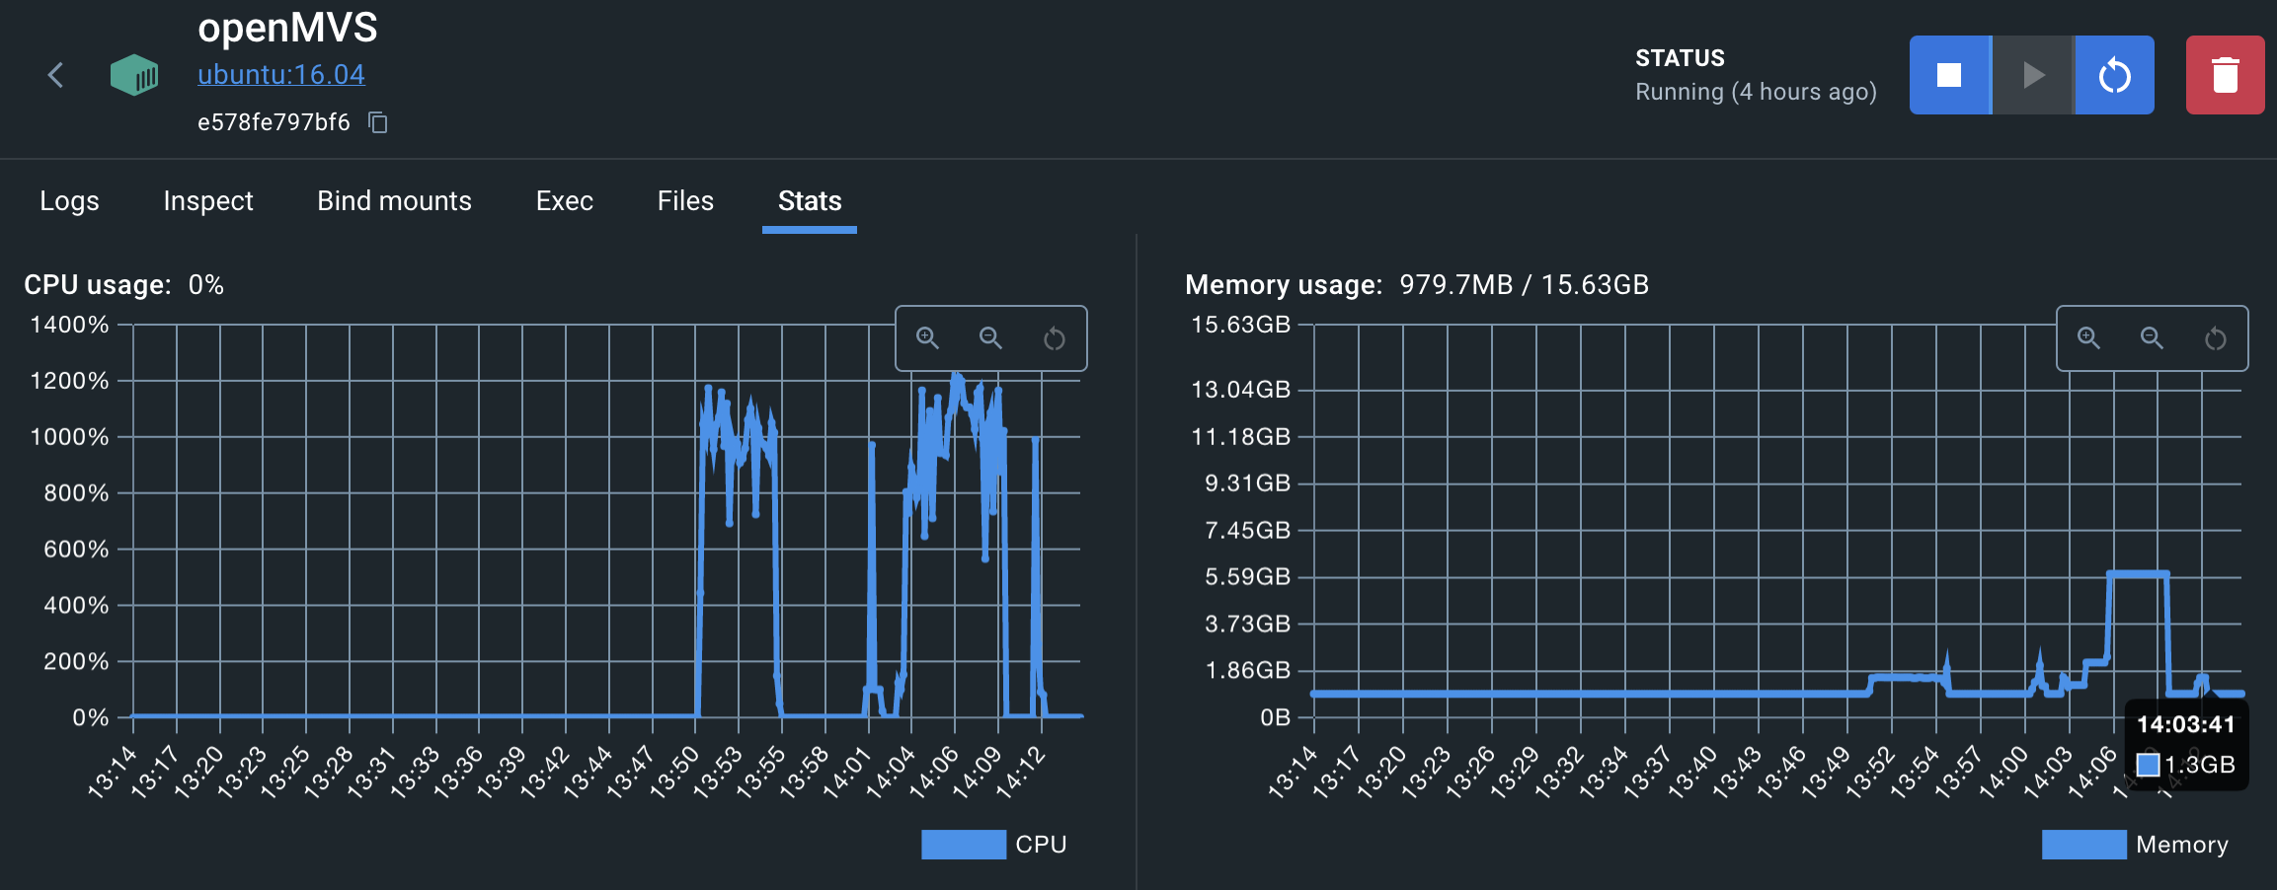Viewport: 2277px width, 890px height.
Task: Click the 600% CPU axis label
Action: [x=76, y=549]
